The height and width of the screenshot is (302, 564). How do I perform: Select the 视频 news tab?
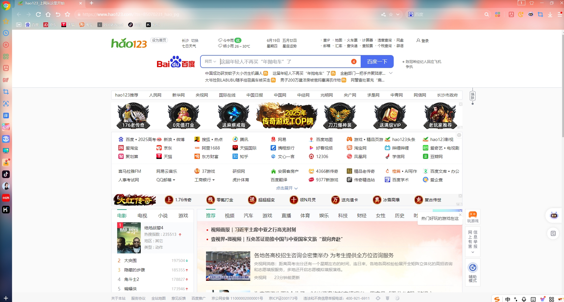229,216
